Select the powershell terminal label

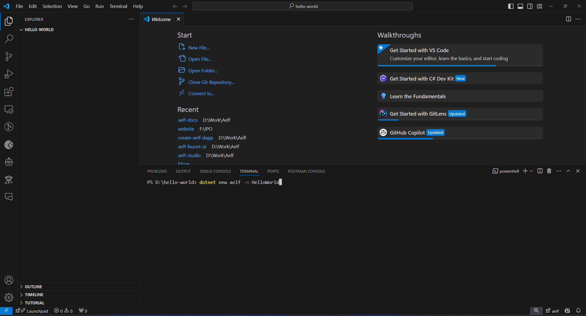tap(506, 171)
